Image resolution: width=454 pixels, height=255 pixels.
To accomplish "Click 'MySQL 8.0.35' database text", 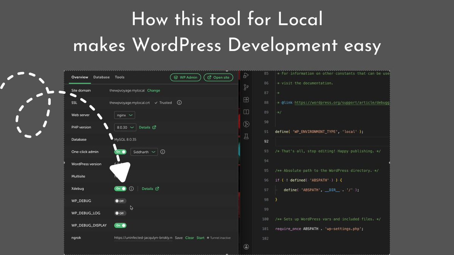I will pyautogui.click(x=126, y=139).
